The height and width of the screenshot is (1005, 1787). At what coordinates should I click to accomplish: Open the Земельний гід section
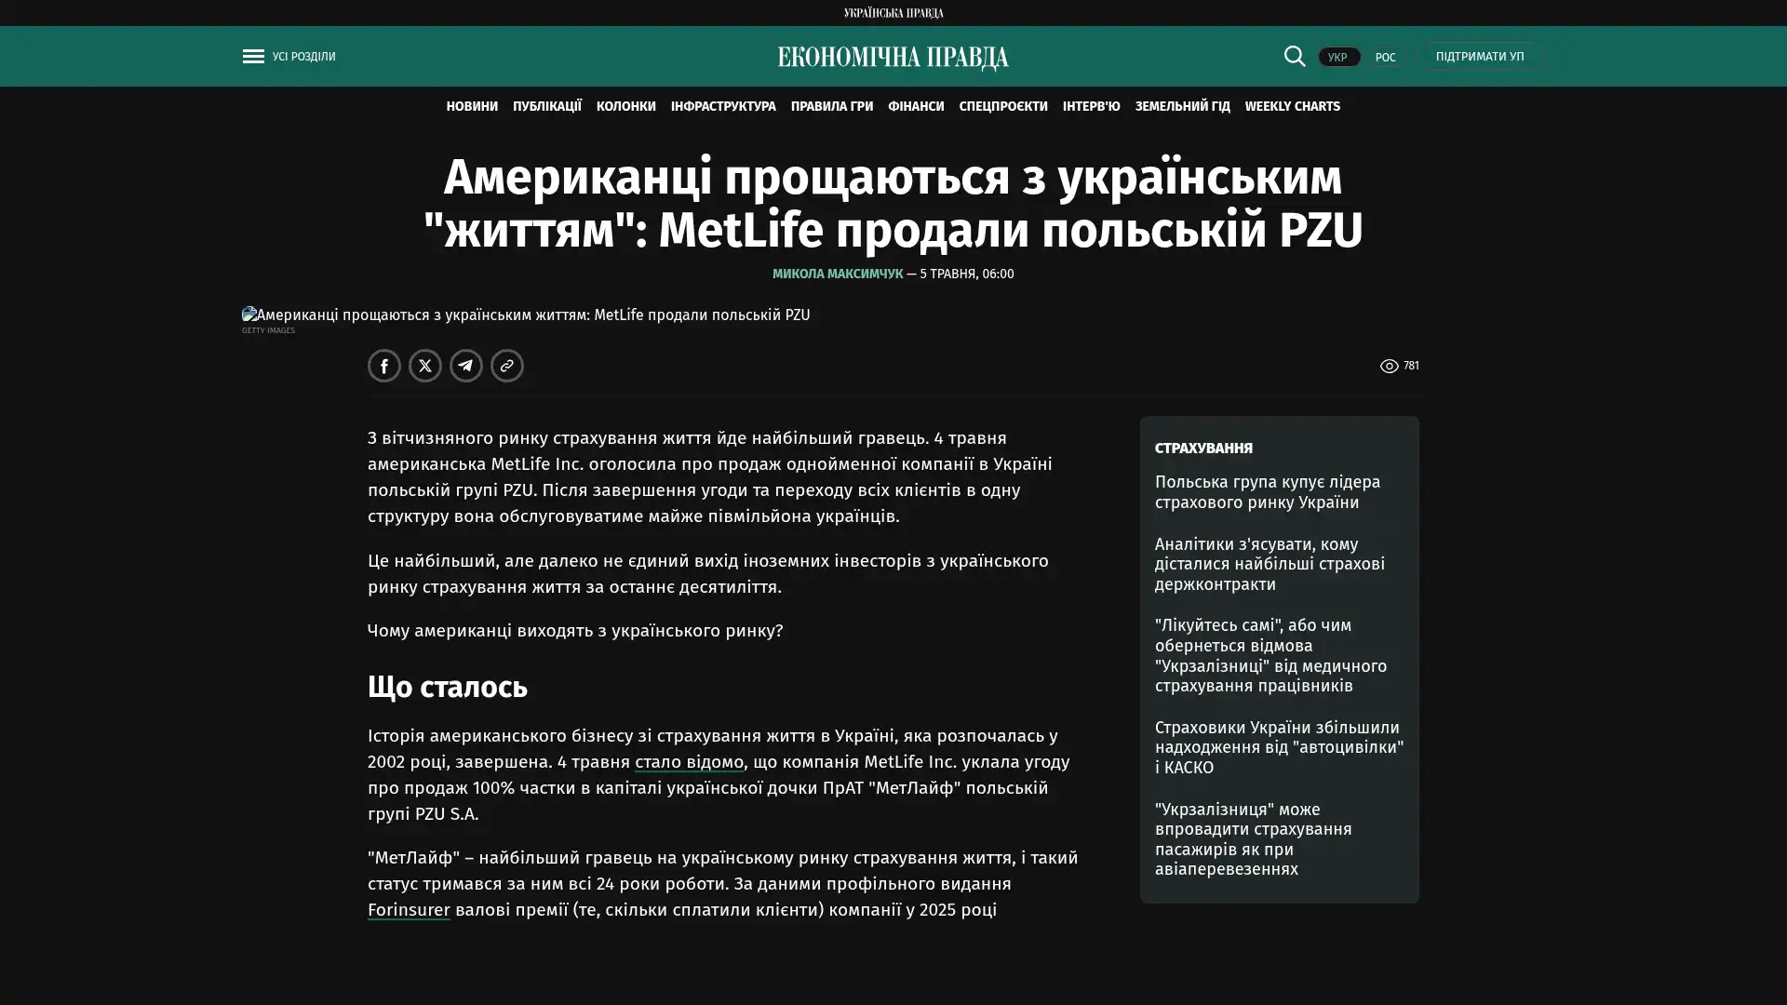click(1183, 106)
